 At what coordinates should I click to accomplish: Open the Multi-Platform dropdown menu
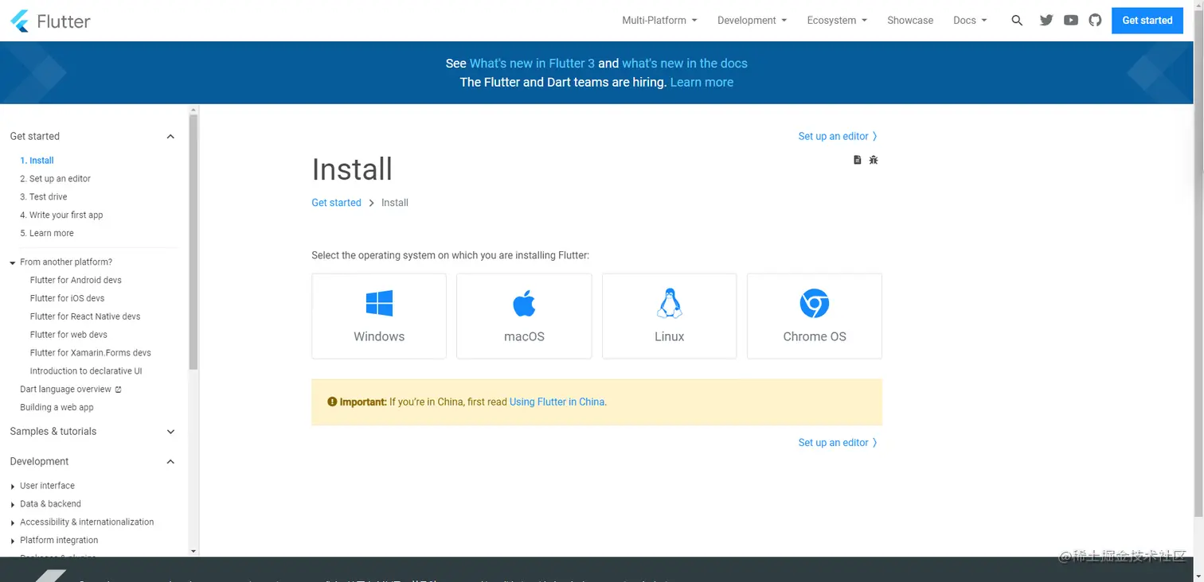coord(659,21)
